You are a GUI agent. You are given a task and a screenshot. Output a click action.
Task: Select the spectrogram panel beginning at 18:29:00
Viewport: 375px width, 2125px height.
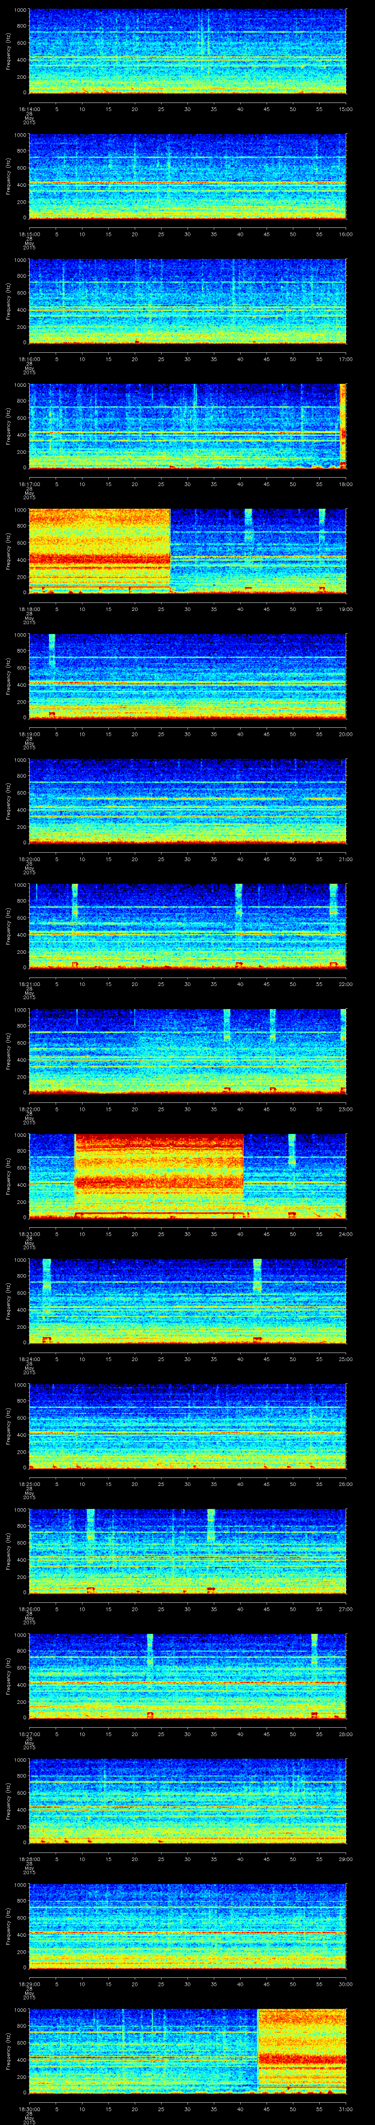(188, 1926)
